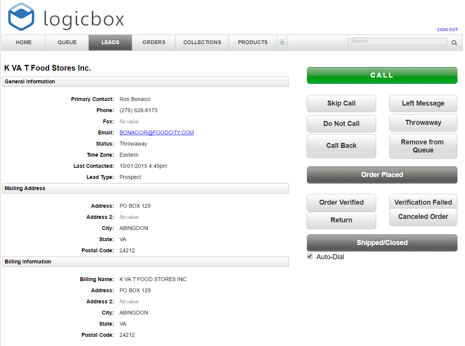Click the search magnifier icon
The image size is (465, 346).
tap(454, 43)
